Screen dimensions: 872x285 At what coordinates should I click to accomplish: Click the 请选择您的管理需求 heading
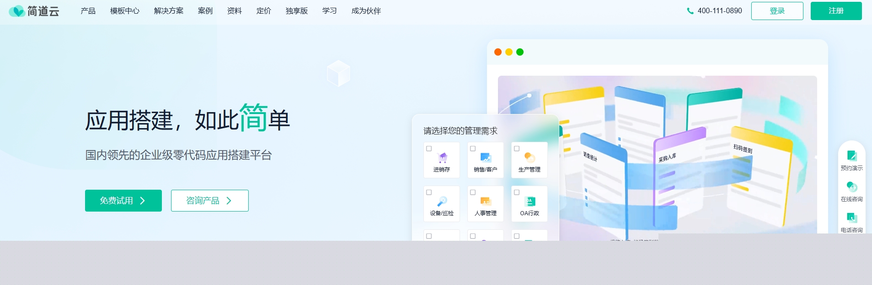pos(460,131)
